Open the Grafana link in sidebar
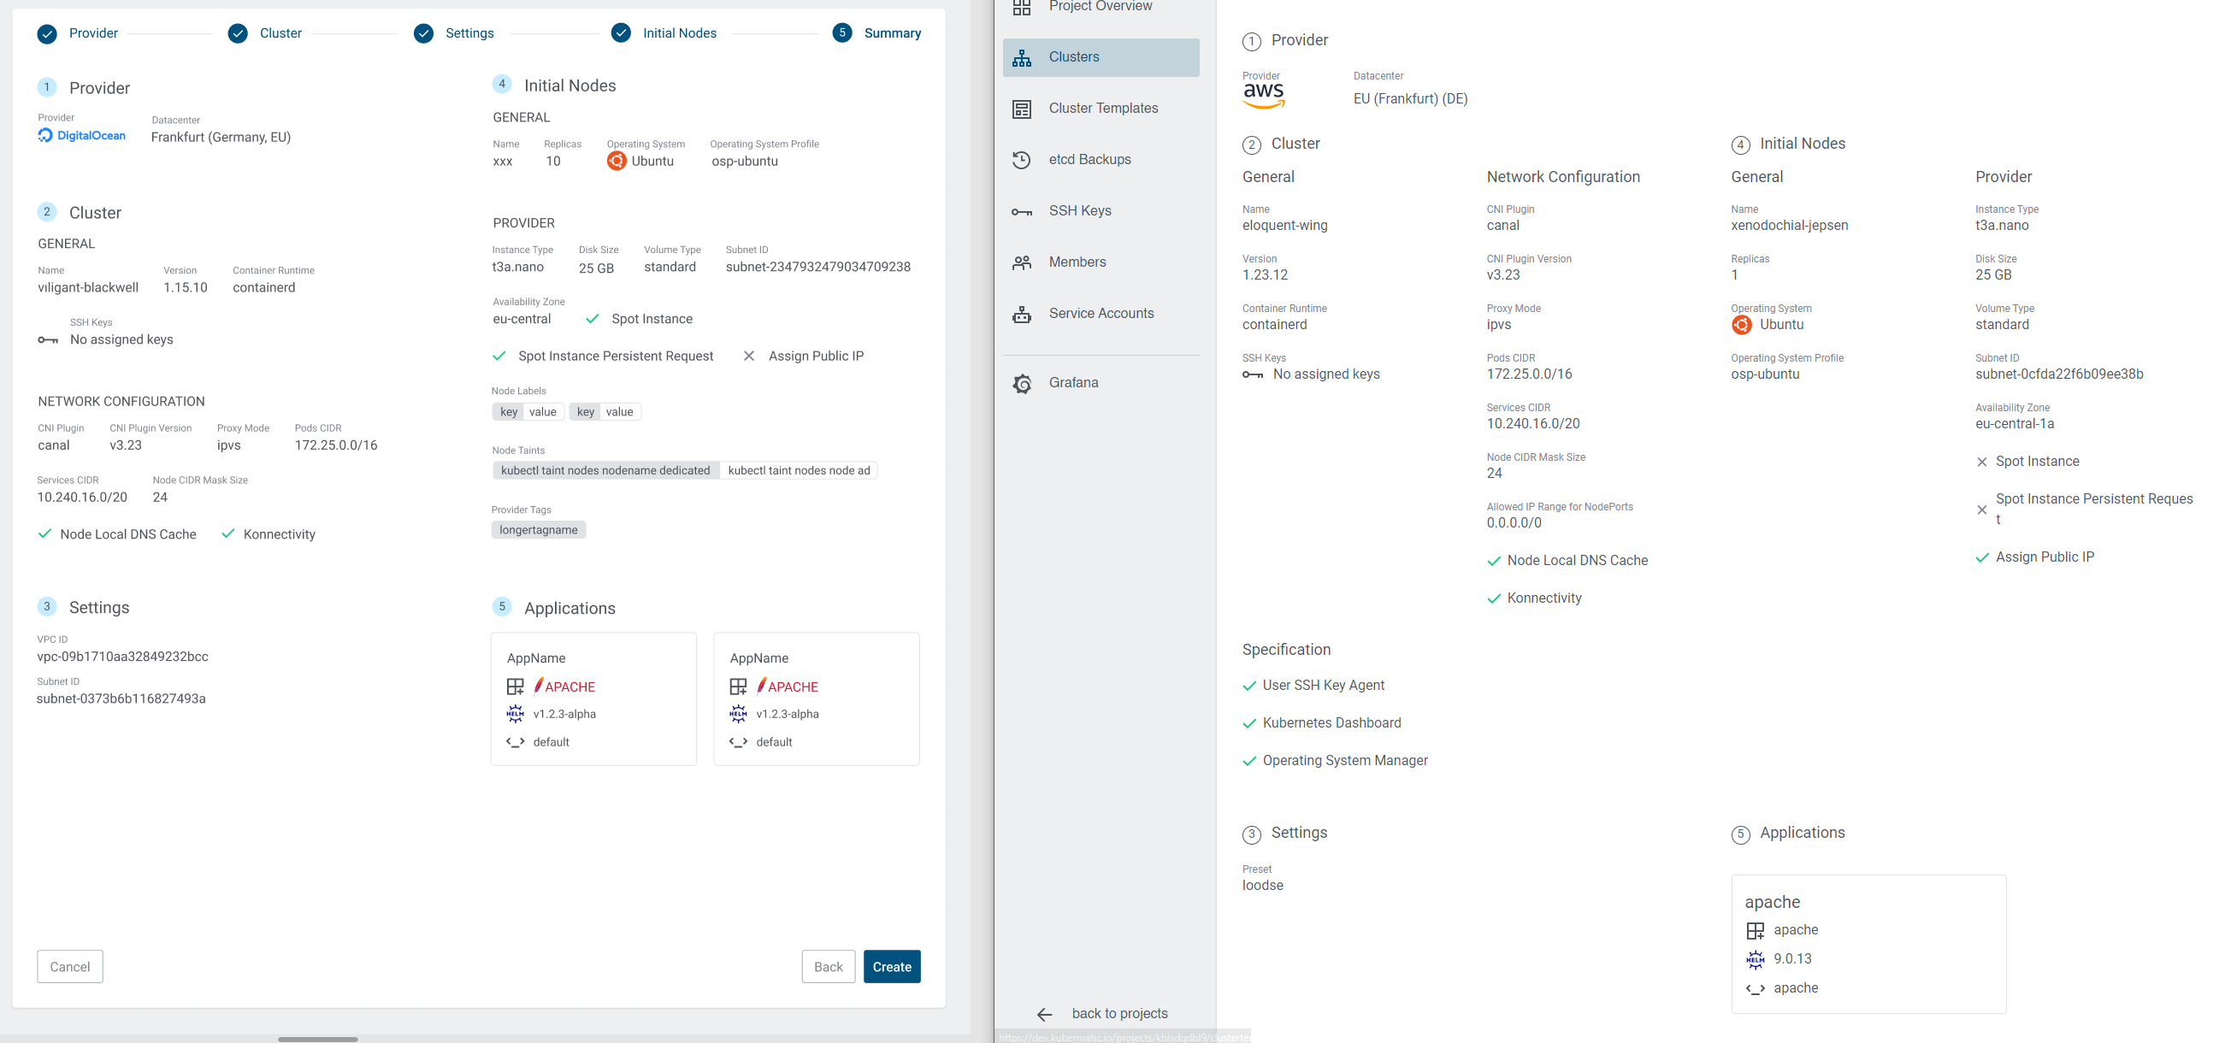2225x1043 pixels. 1101,383
